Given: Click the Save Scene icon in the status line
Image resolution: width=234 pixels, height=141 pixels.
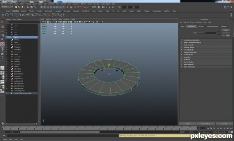Looking at the screenshot, I should click(x=22, y=7).
